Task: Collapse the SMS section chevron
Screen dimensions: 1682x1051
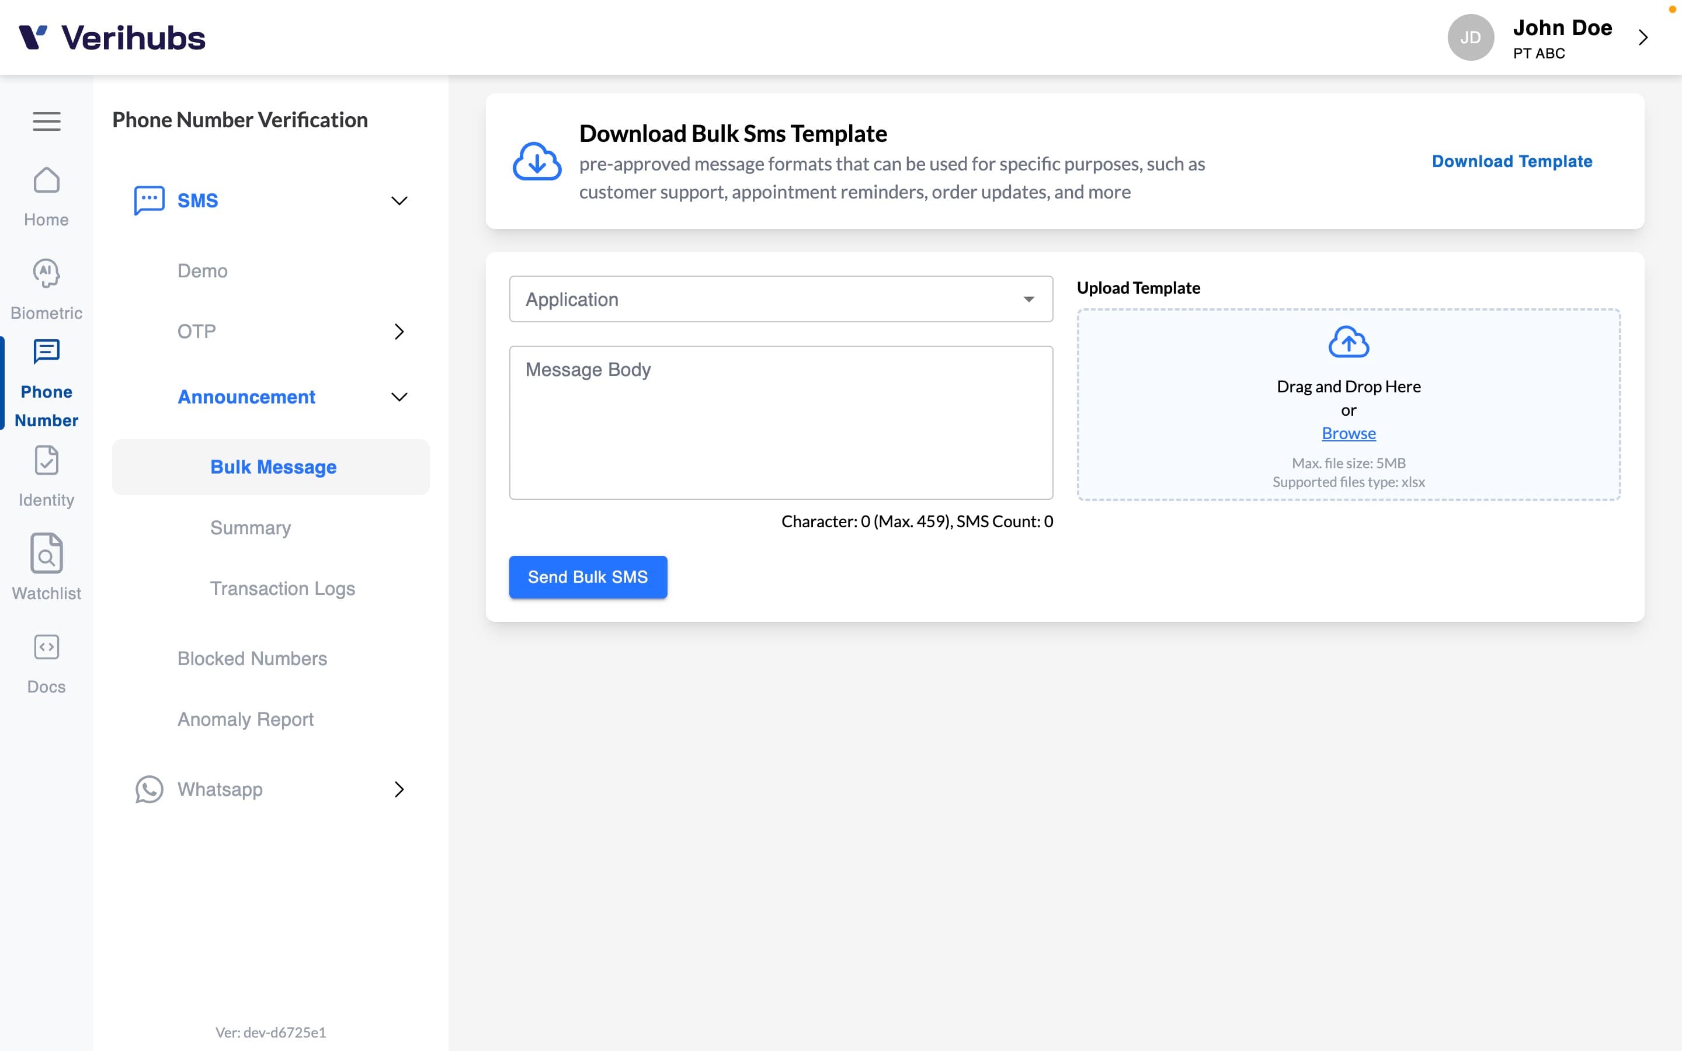Action: tap(399, 201)
